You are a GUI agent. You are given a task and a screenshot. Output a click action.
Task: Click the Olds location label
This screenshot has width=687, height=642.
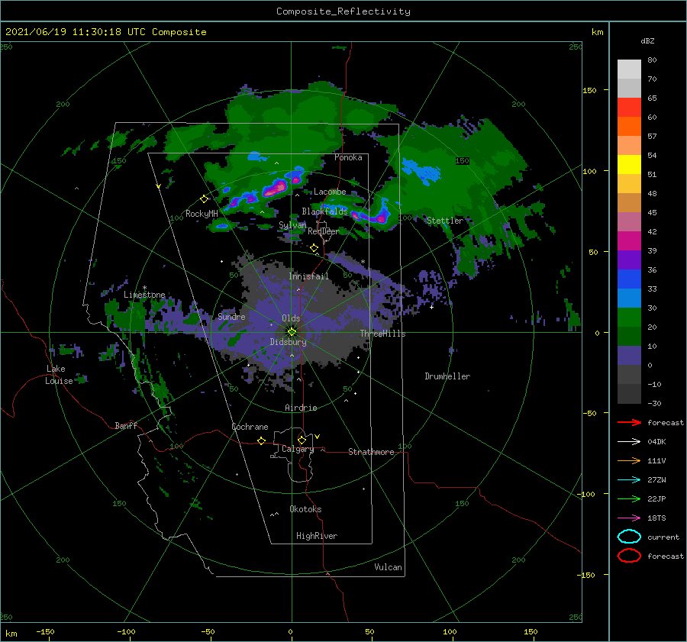291,318
